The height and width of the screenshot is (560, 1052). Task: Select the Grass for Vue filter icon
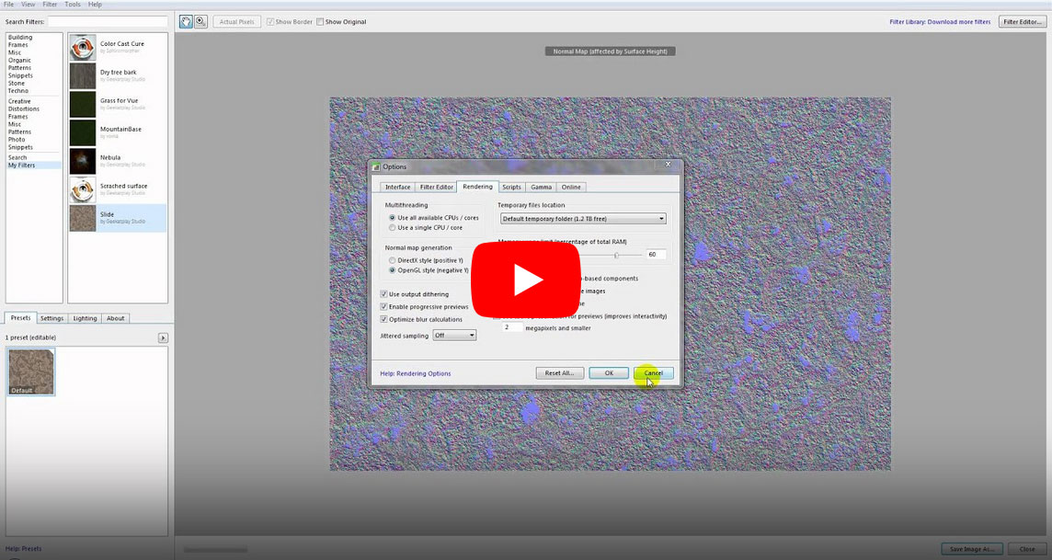[83, 104]
